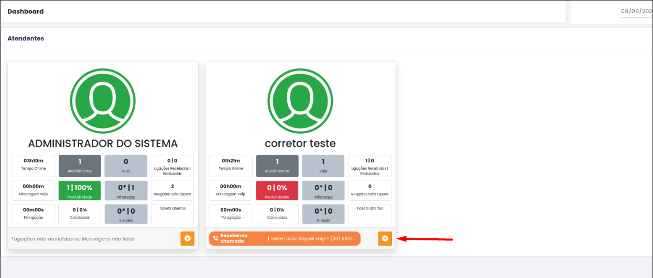Click Whatsapp tile on corretor teste card
Viewport: 653px width, 278px height.
click(323, 190)
